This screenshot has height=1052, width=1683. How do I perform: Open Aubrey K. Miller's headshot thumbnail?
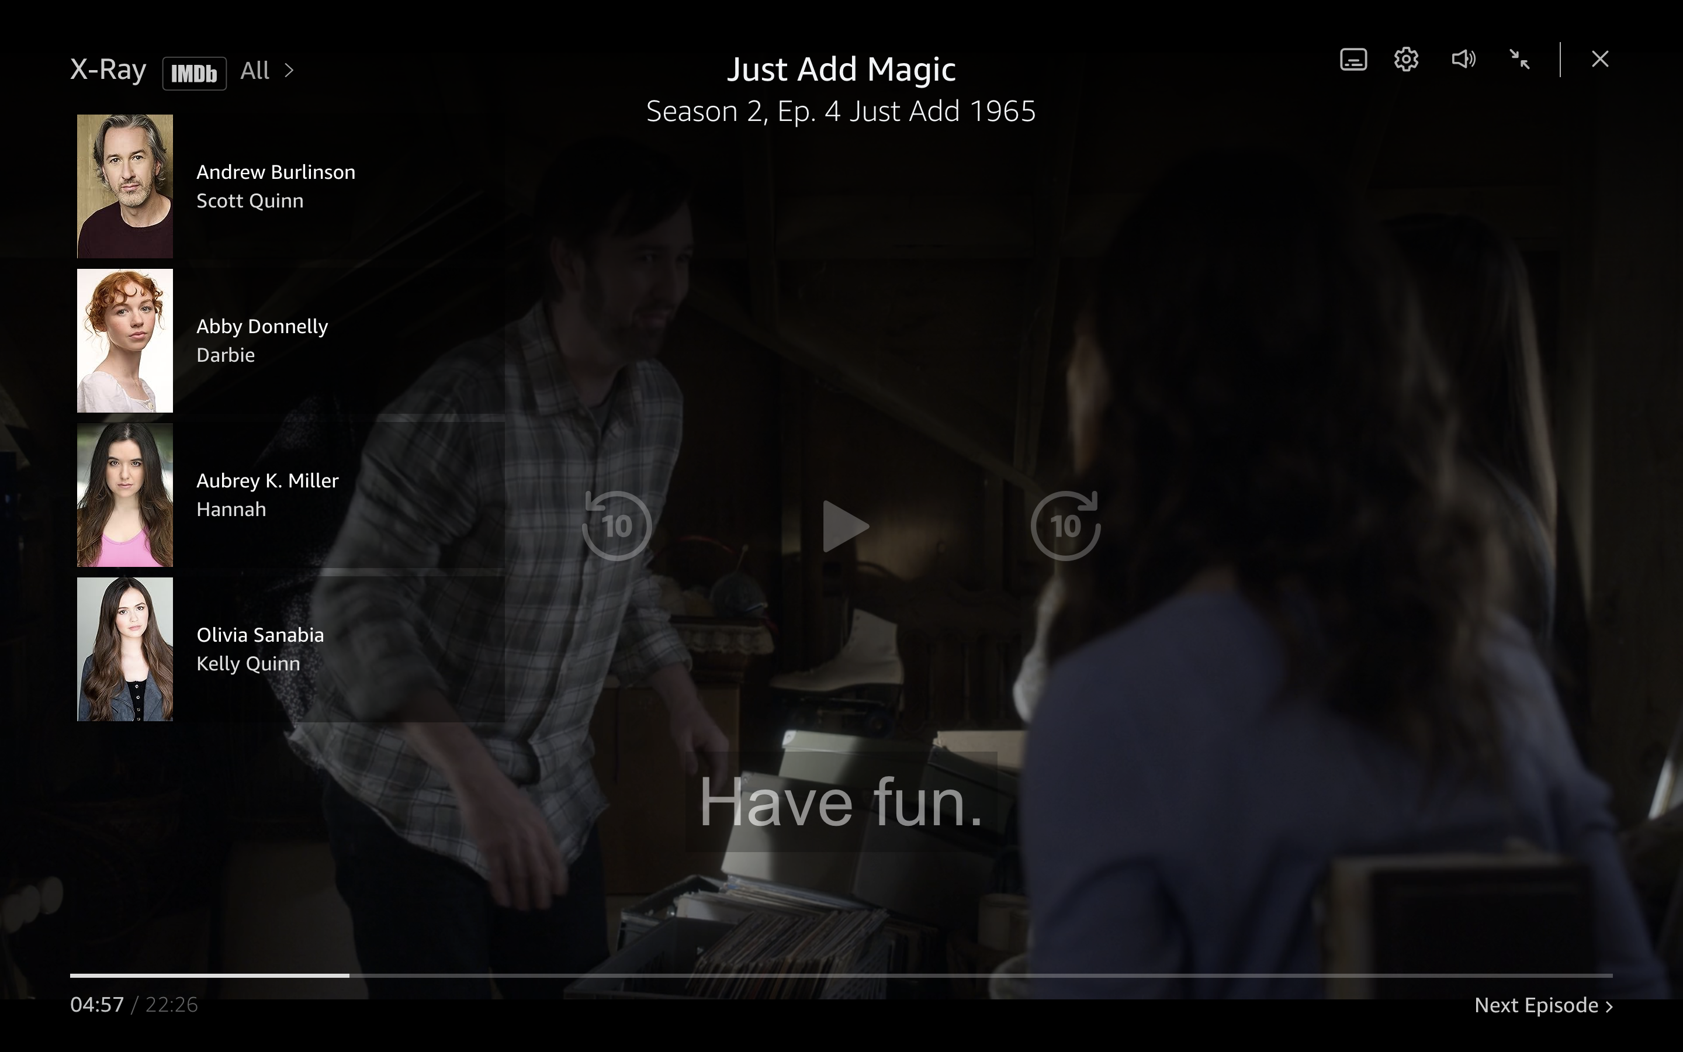125,494
